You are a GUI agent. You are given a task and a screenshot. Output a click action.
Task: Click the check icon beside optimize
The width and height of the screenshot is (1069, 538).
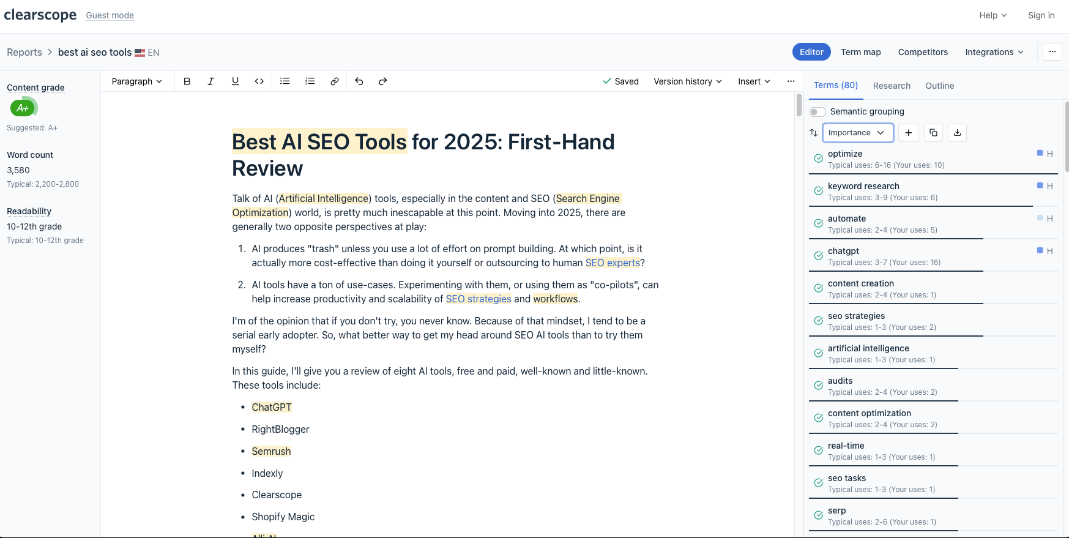[x=819, y=159]
